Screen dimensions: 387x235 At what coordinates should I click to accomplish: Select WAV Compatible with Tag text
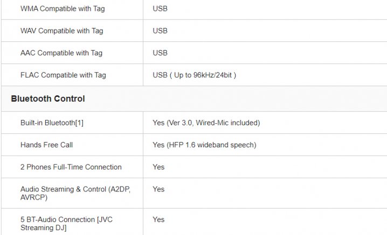(61, 31)
